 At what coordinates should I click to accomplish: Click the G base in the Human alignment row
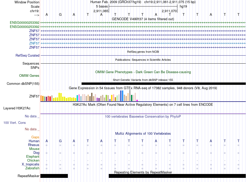(x=60, y=141)
